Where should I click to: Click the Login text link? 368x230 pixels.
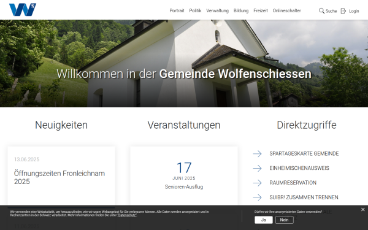click(x=354, y=11)
